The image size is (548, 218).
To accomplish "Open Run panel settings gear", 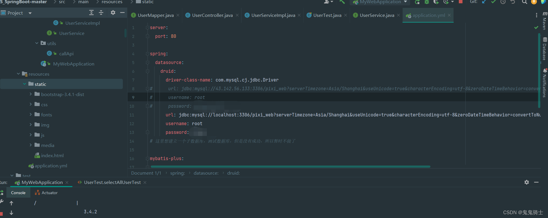I will 527,182.
